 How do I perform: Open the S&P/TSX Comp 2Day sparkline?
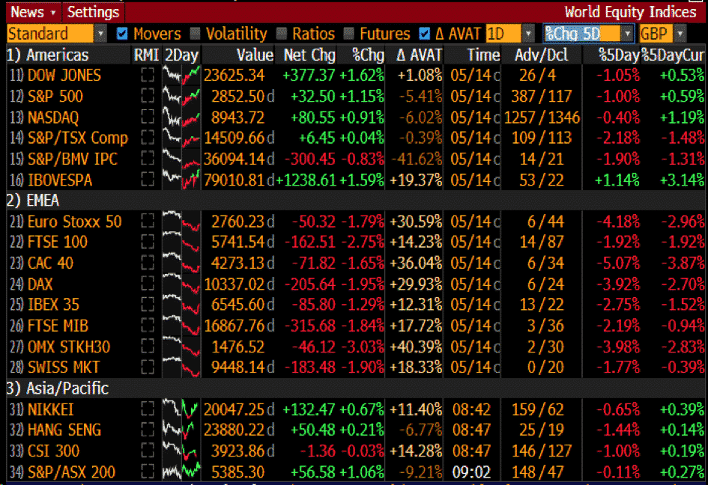[x=181, y=138]
